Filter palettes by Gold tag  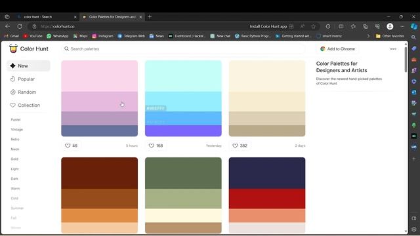point(14,159)
